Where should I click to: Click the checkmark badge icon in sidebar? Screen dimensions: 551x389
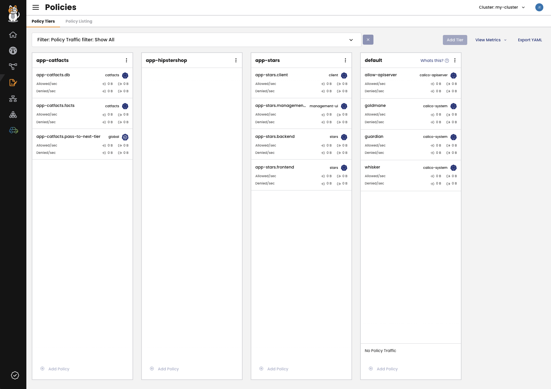pyautogui.click(x=15, y=375)
